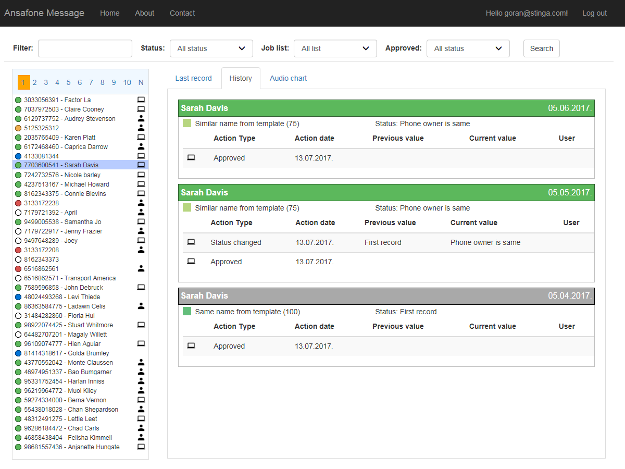This screenshot has height=469, width=625.
Task: Open the Approved status dropdown
Action: click(x=468, y=48)
